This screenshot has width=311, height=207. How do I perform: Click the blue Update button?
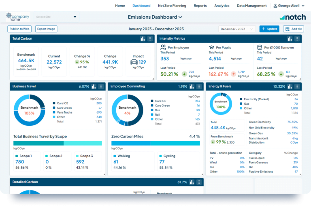coord(269,29)
